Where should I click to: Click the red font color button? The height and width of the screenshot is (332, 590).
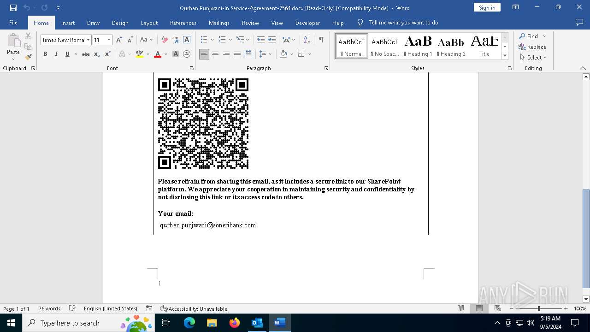click(x=158, y=54)
